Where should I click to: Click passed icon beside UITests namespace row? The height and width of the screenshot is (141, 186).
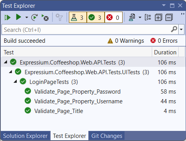[18, 71]
